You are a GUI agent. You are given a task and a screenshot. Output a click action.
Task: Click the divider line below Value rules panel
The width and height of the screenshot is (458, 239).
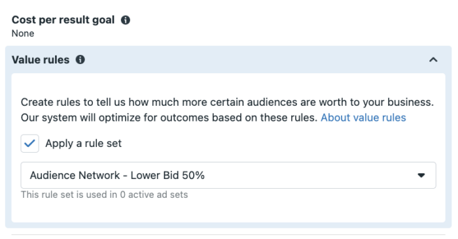(x=228, y=234)
